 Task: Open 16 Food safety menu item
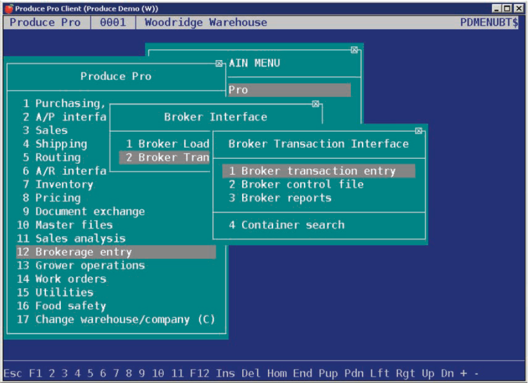[x=62, y=306]
